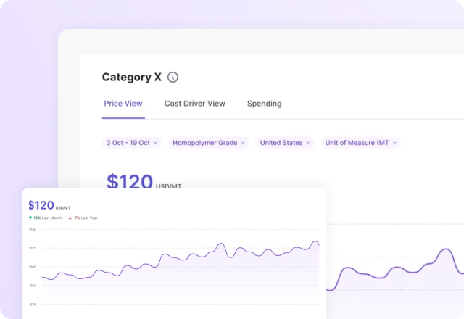Click the 12% Last Month label
The image size is (464, 319).
(x=47, y=217)
